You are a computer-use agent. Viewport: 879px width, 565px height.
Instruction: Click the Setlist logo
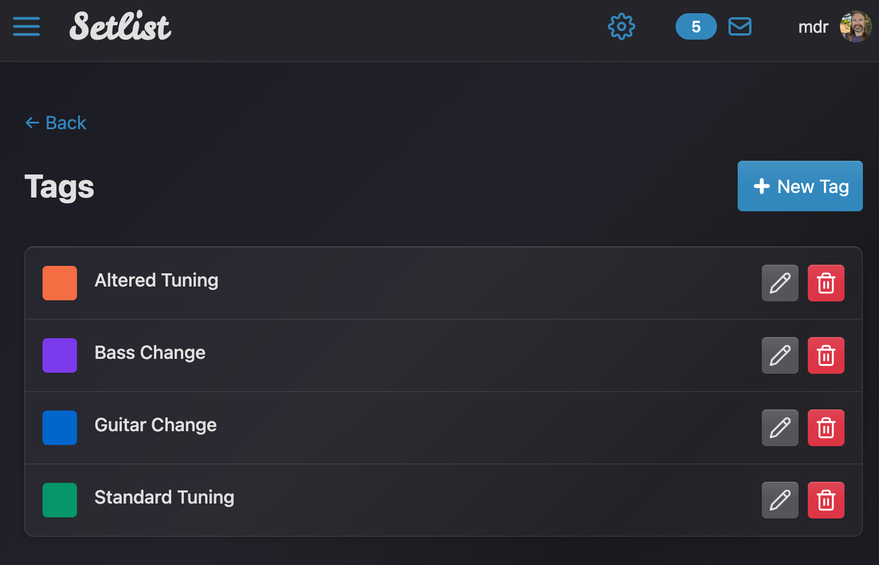(x=120, y=26)
